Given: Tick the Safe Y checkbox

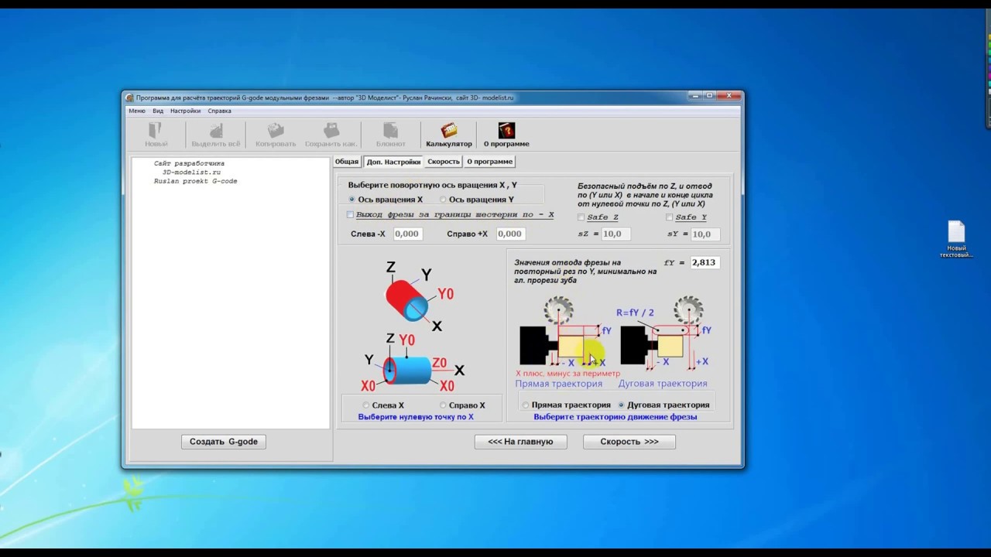Looking at the screenshot, I should pos(670,217).
